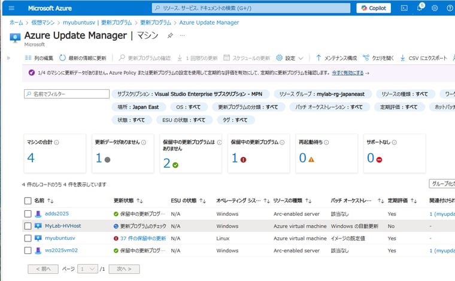Select checkbox for myubuntusv row
Image resolution: width=455 pixels, height=281 pixels.
pos(28,238)
